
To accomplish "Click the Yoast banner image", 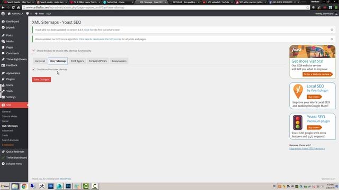I will pos(312,52).
